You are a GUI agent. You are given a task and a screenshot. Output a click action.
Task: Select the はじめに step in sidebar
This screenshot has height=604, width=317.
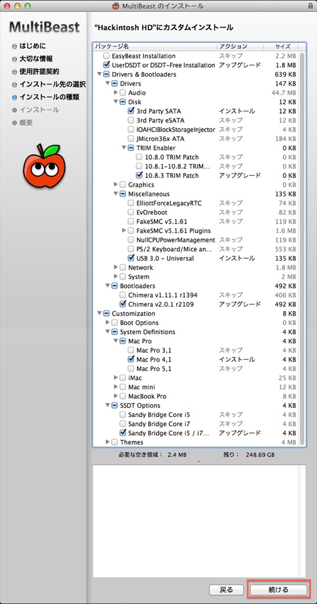click(33, 46)
